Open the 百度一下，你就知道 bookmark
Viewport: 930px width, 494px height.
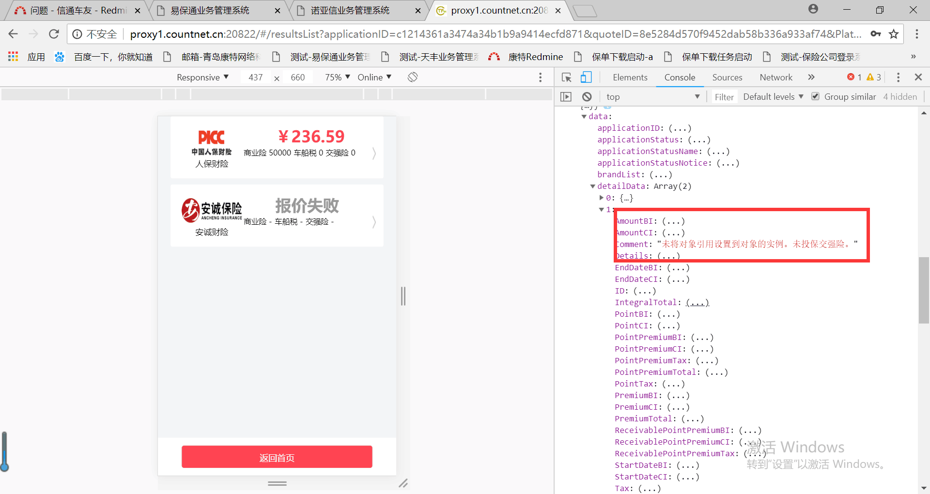click(x=104, y=57)
